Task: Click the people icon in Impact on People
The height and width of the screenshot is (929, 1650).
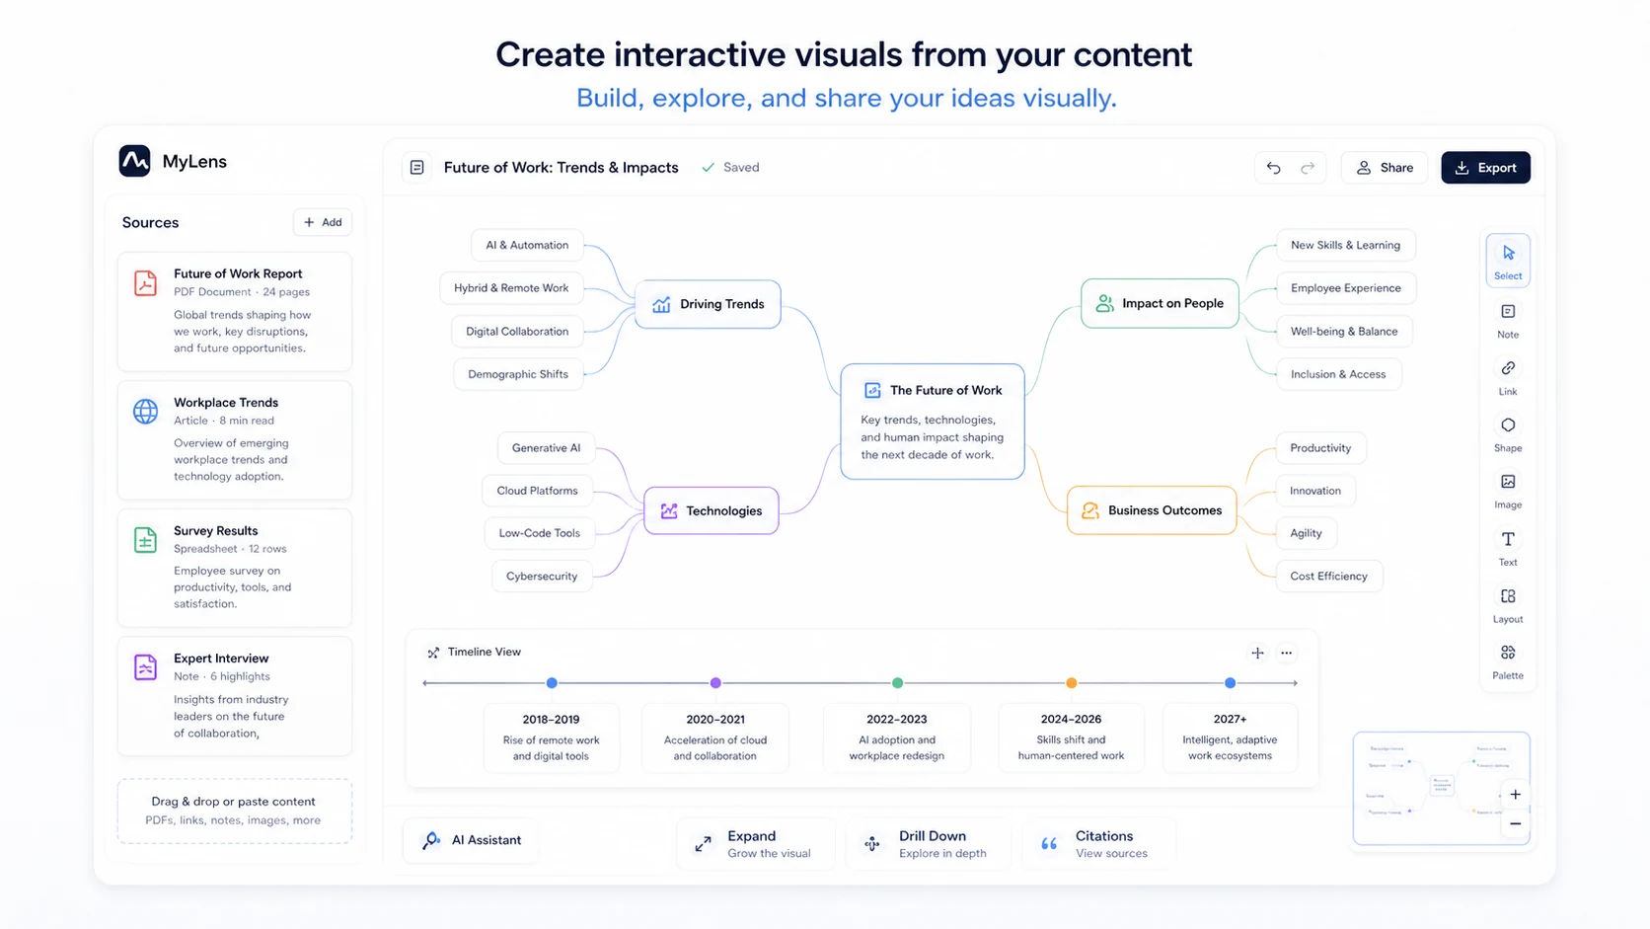Action: 1104,303
